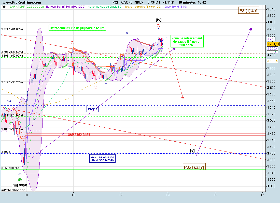Click the green (5) wave label
This screenshot has height=203, width=280.
[x=20, y=179]
